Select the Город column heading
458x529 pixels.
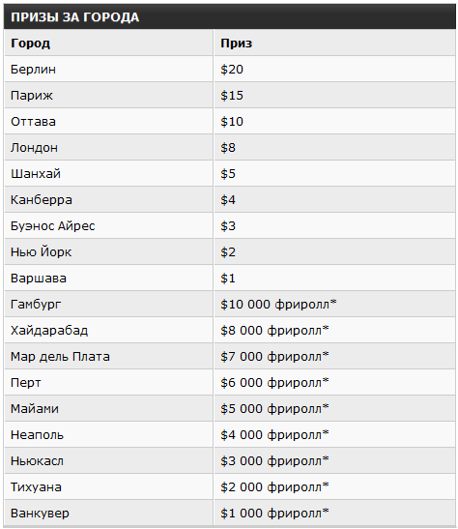[30, 44]
